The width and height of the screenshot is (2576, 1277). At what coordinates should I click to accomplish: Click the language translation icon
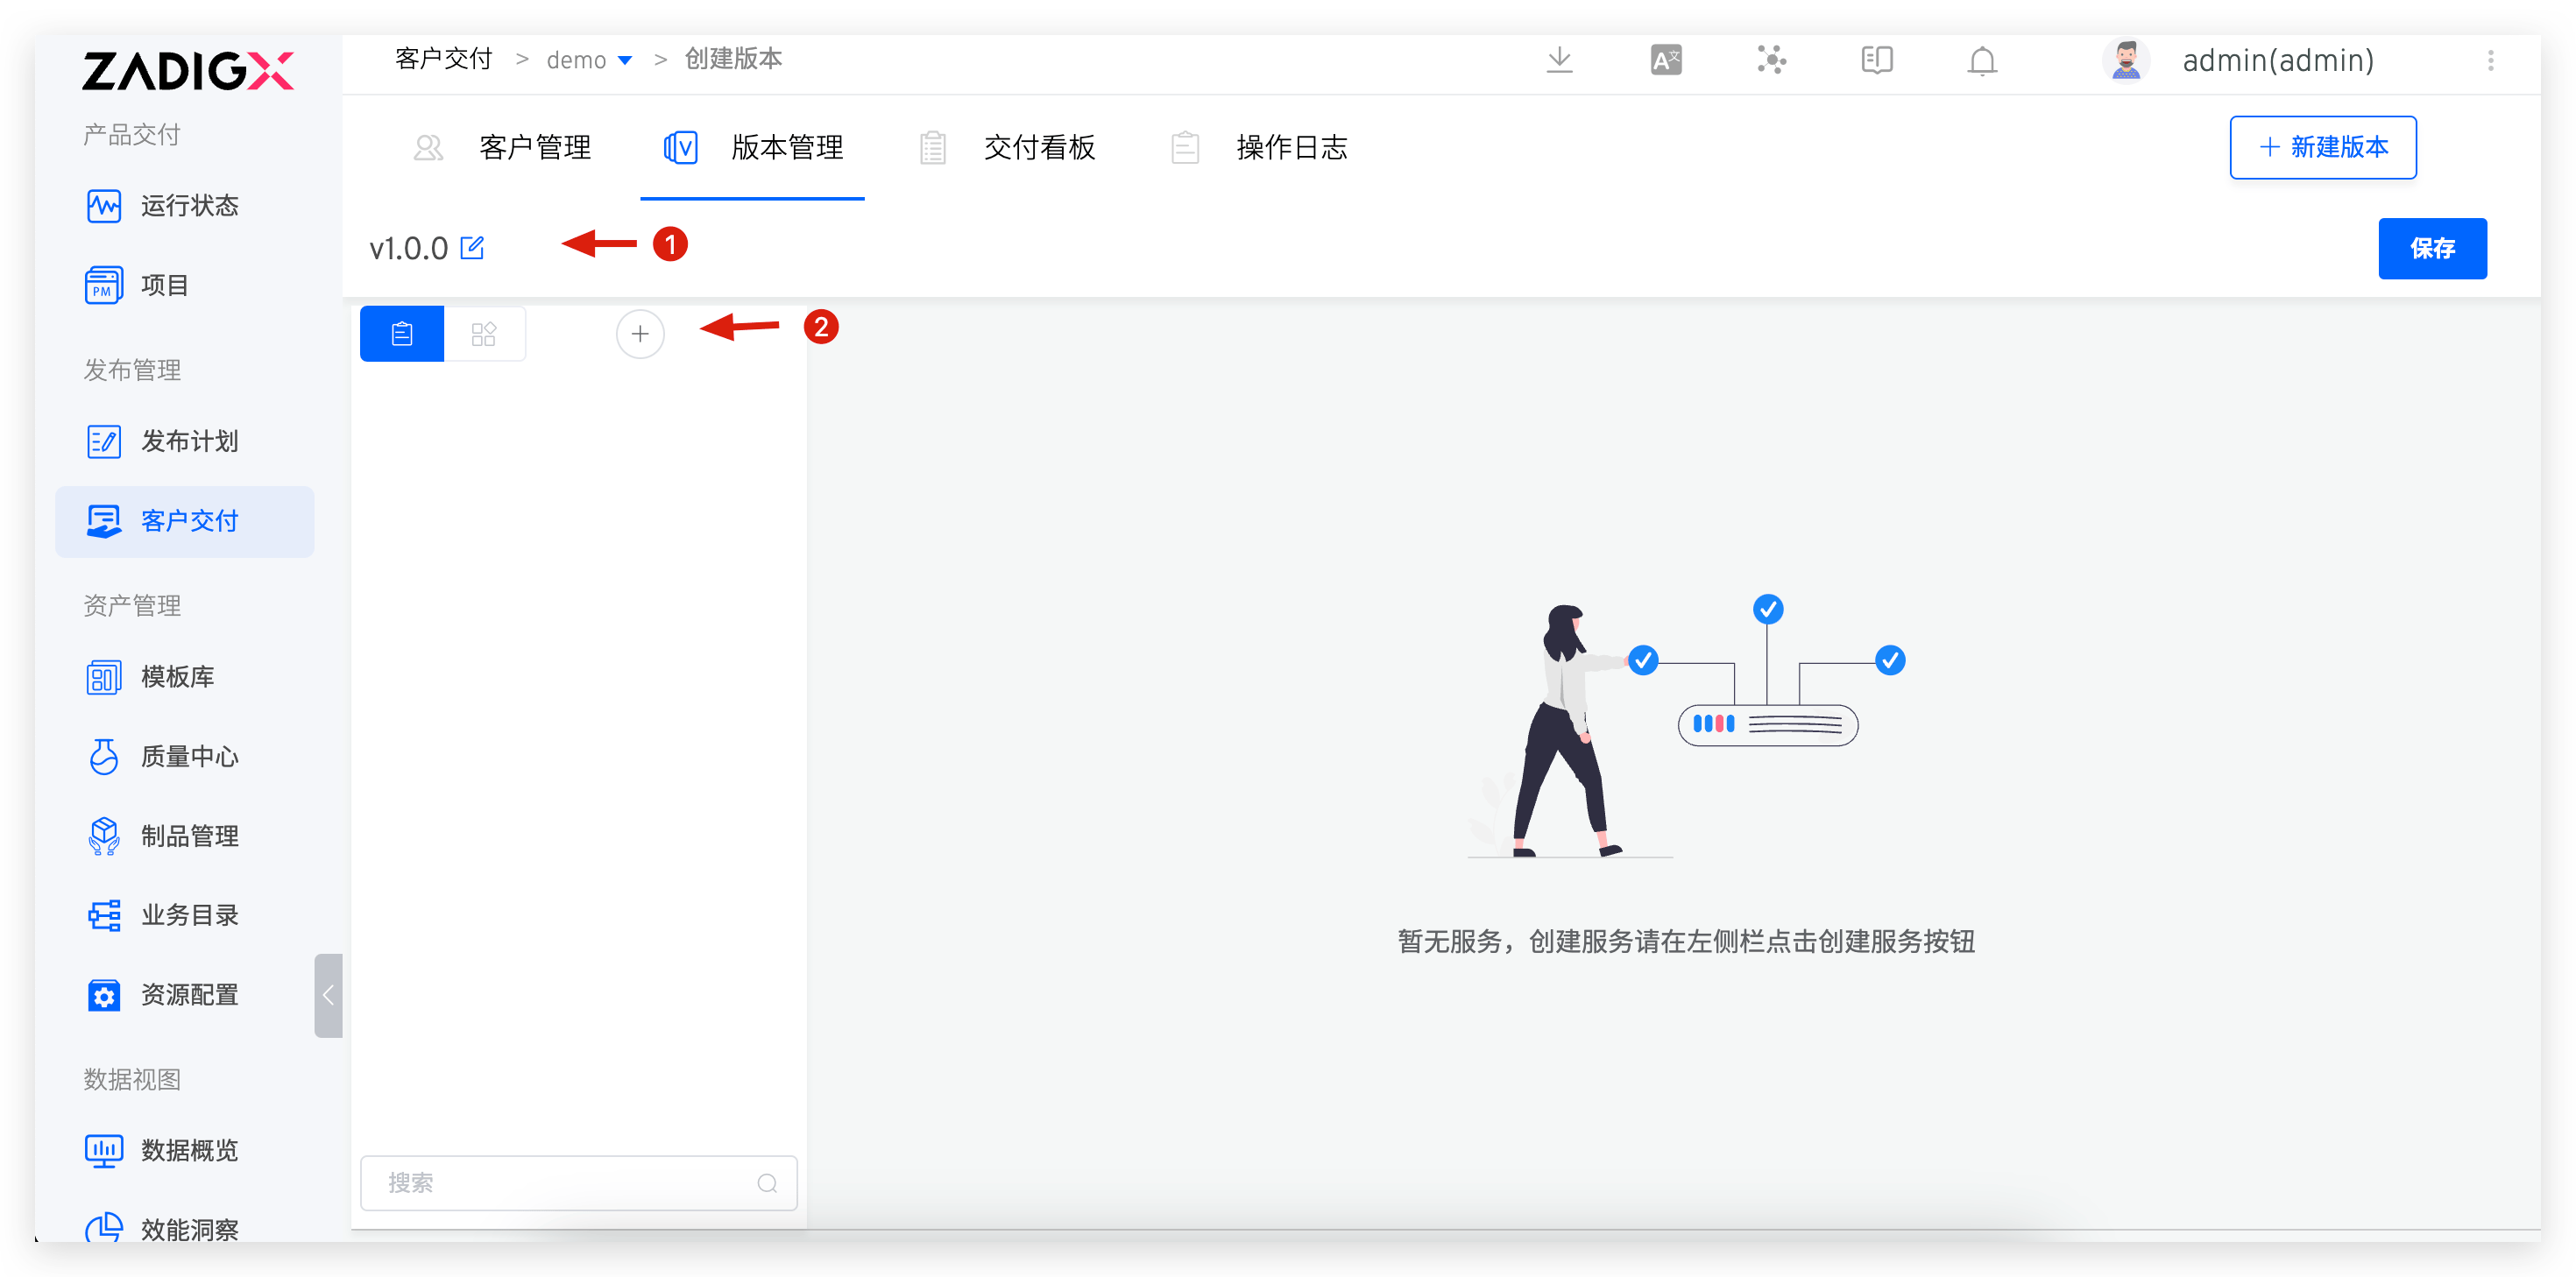point(1665,61)
